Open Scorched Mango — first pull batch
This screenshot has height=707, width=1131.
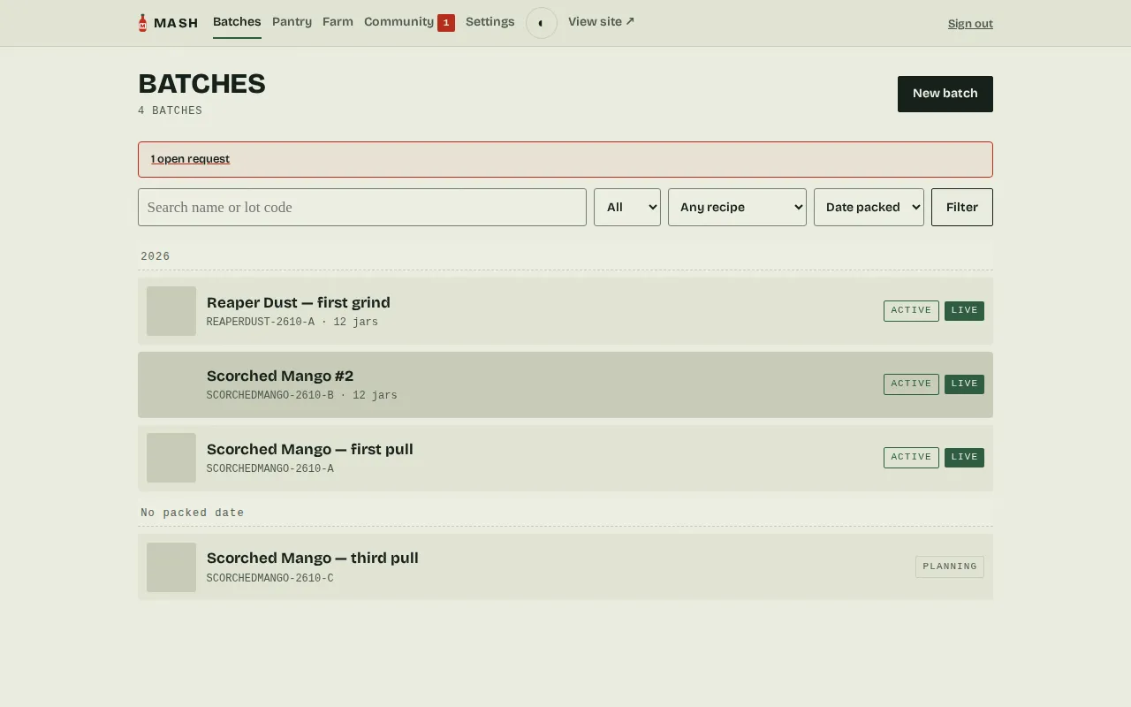(565, 458)
